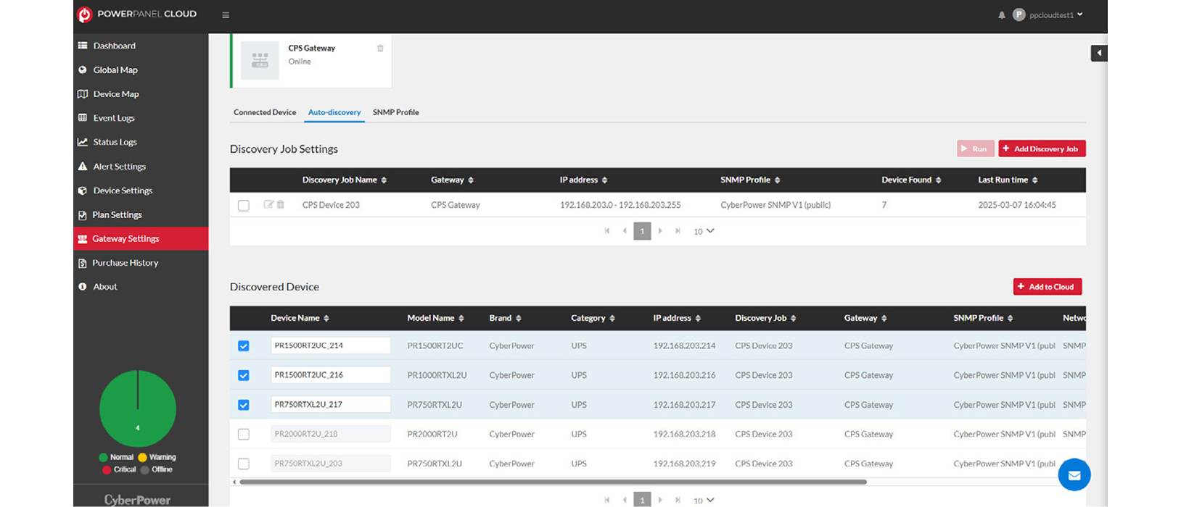Open the chat message bubble icon

coord(1074,476)
